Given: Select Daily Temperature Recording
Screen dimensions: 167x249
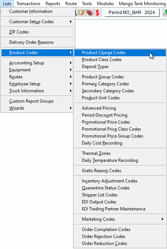Looking at the screenshot, I should point(120,160).
